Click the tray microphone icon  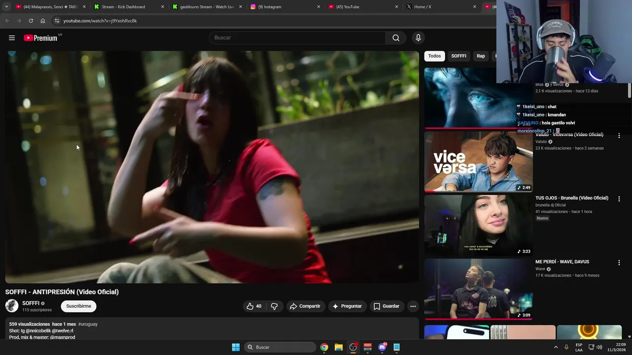[566, 347]
